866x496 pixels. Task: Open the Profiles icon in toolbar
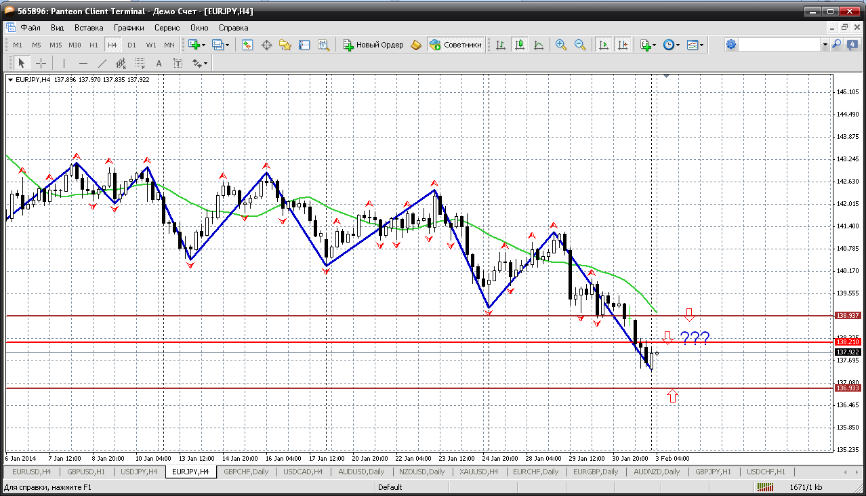(218, 45)
